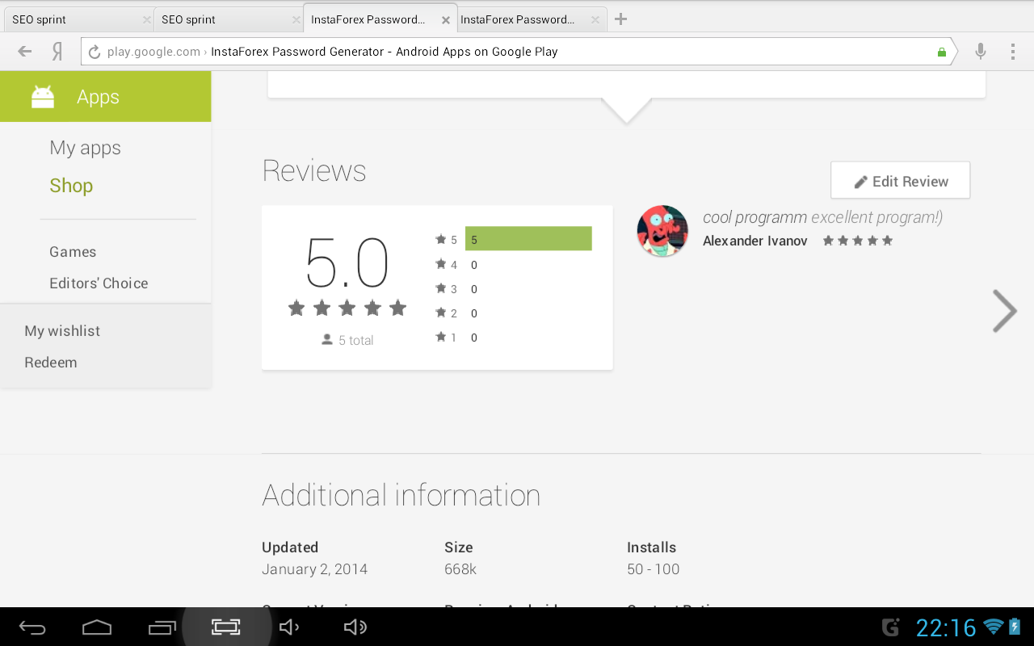This screenshot has width=1034, height=646.
Task: Tap the Android system back button
Action: (32, 627)
